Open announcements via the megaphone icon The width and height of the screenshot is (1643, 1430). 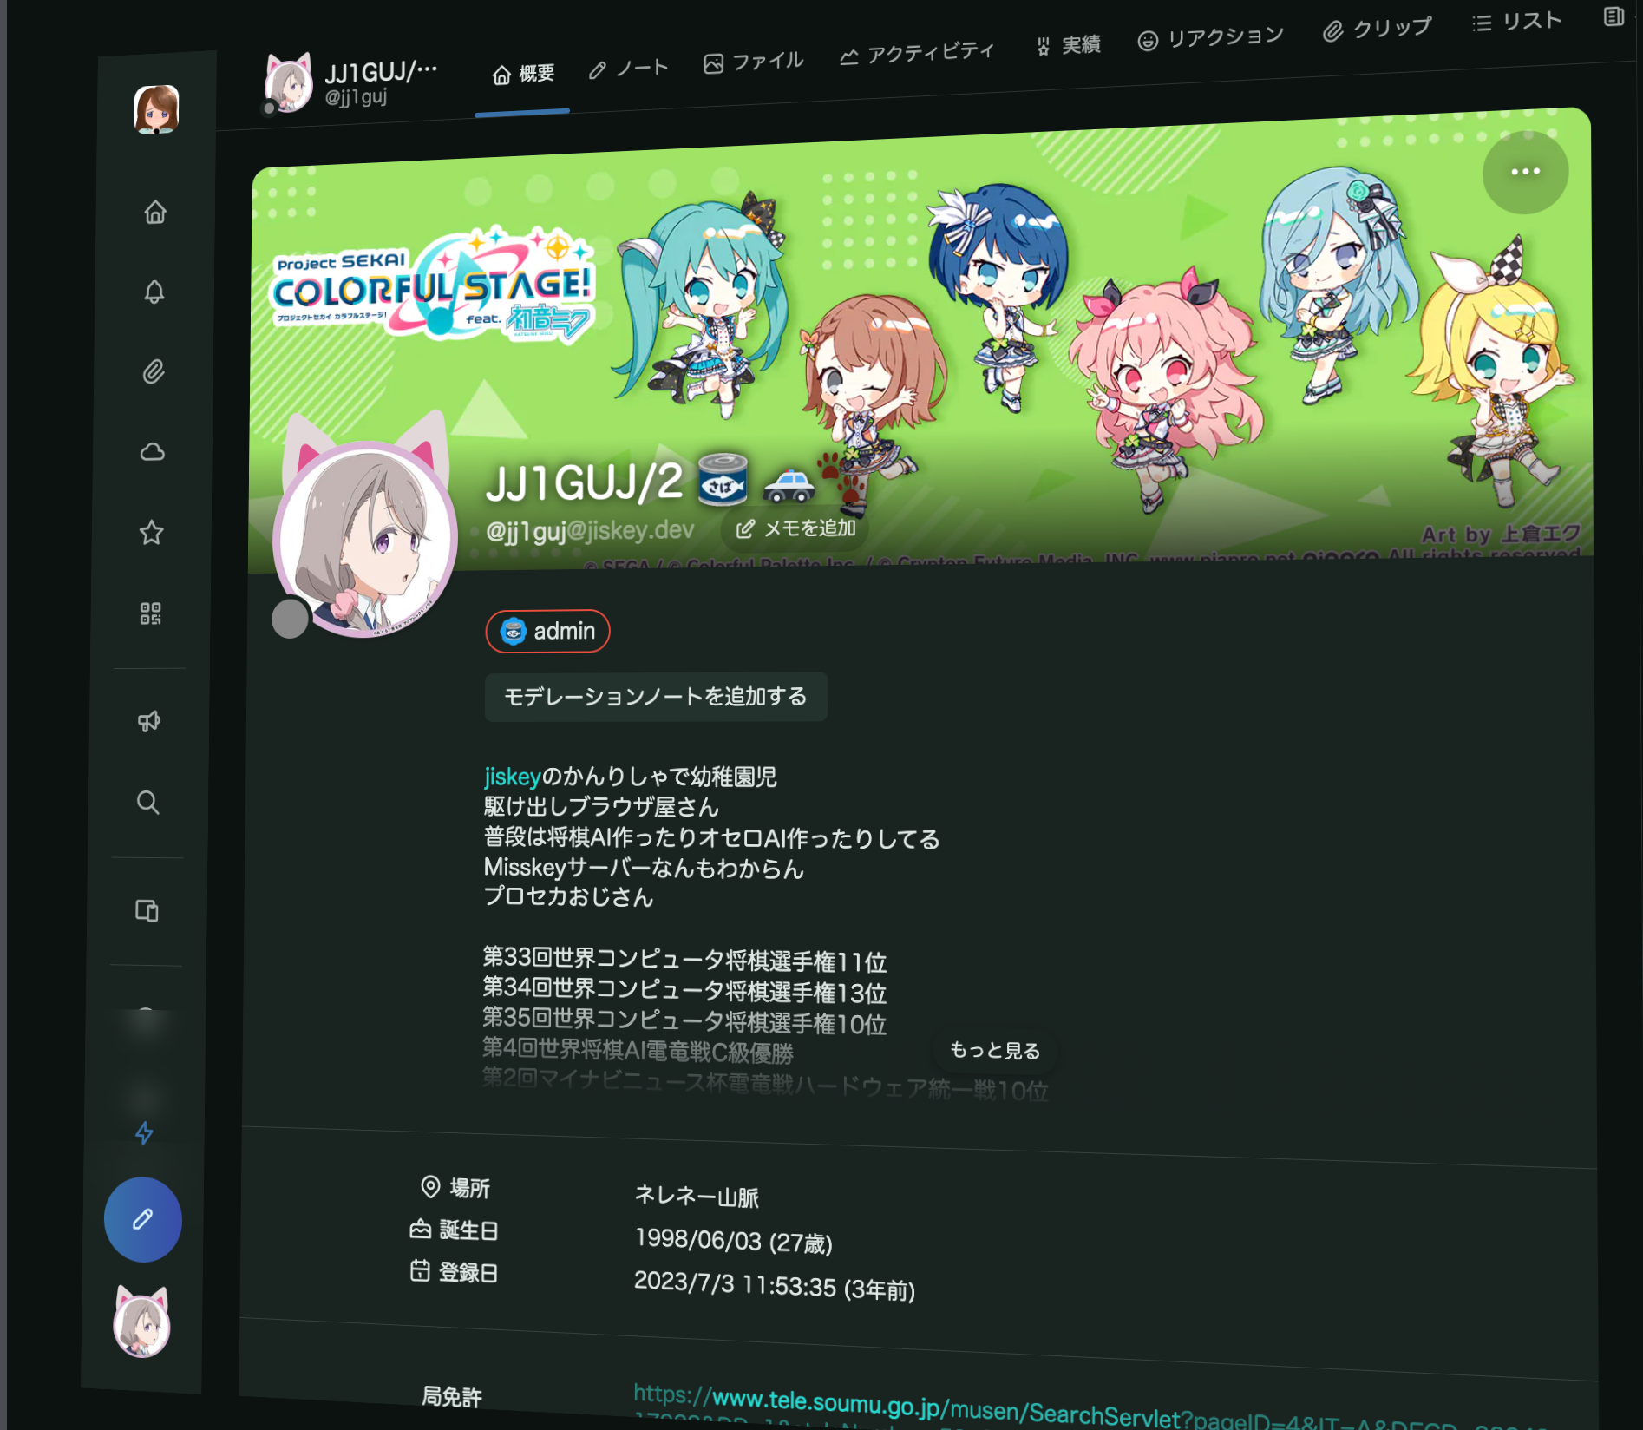(x=149, y=722)
